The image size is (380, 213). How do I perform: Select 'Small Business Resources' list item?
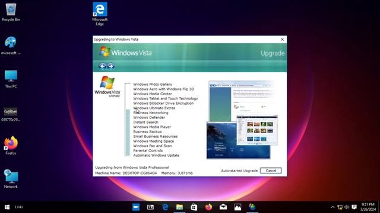156,137
